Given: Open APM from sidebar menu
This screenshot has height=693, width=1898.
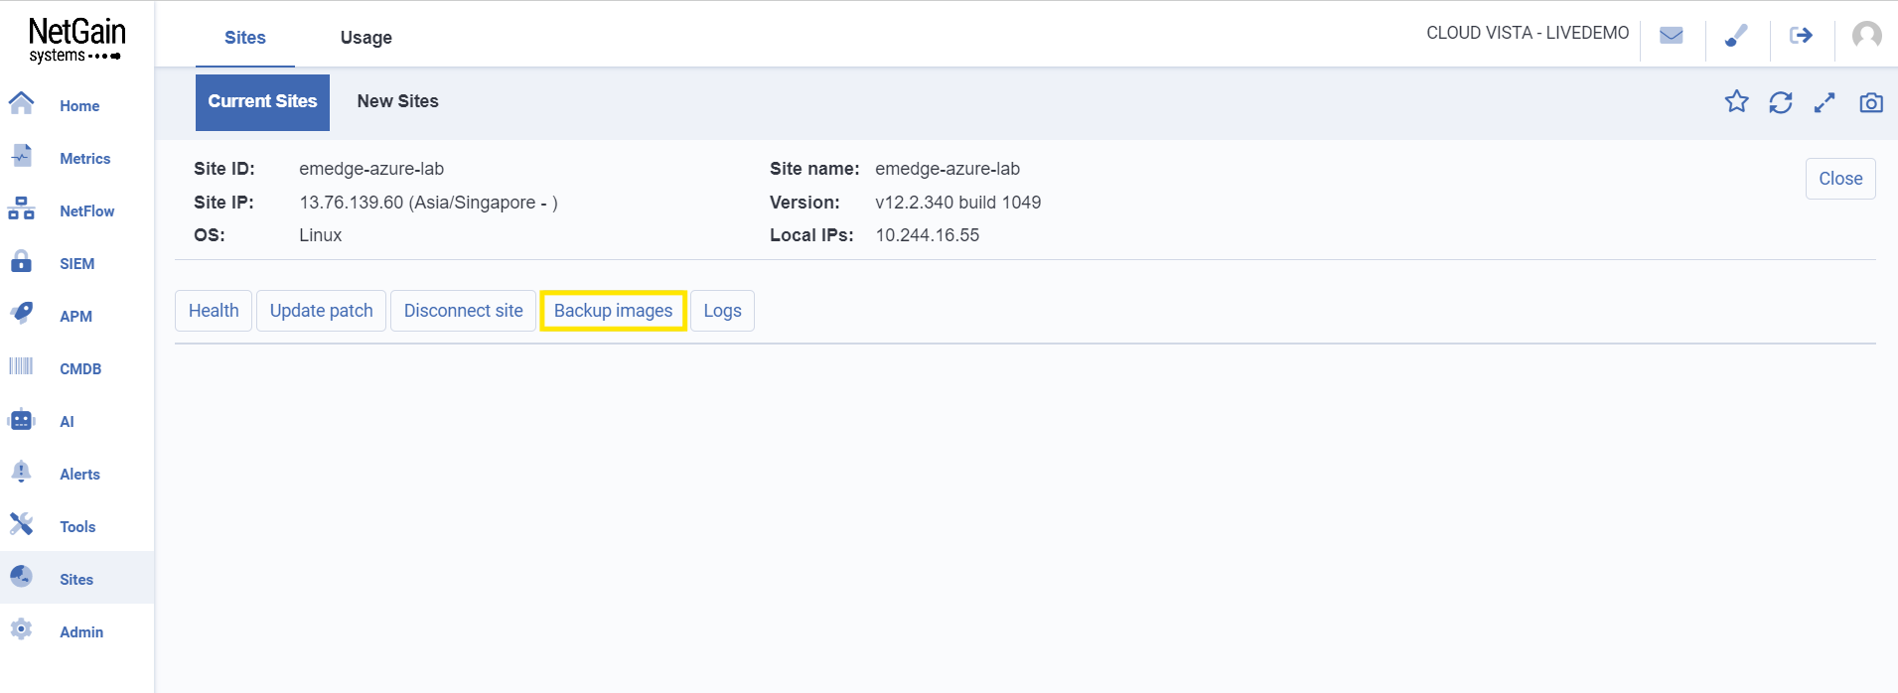Looking at the screenshot, I should coord(75,317).
